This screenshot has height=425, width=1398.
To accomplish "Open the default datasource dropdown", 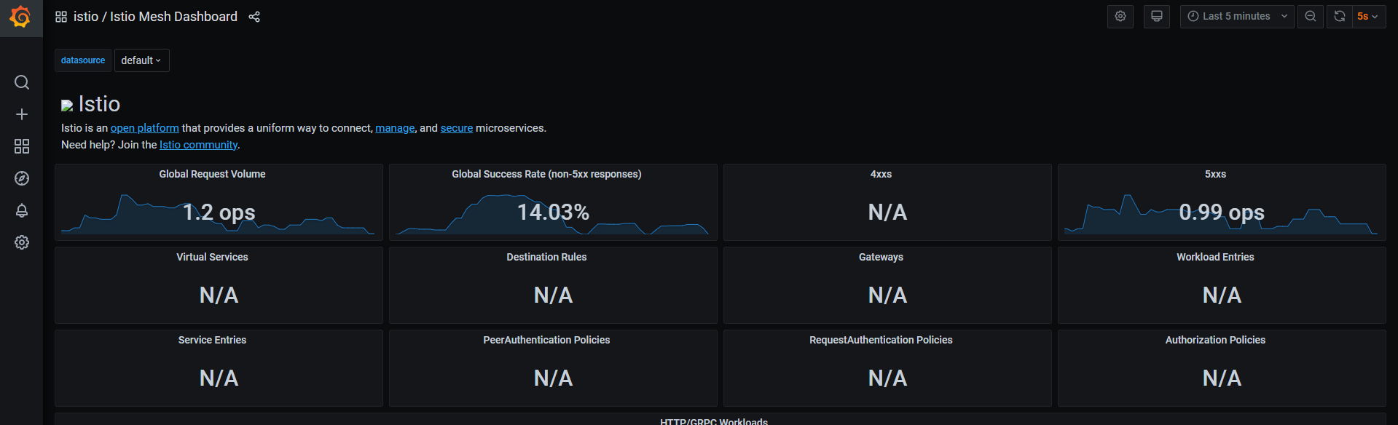I will [x=142, y=60].
